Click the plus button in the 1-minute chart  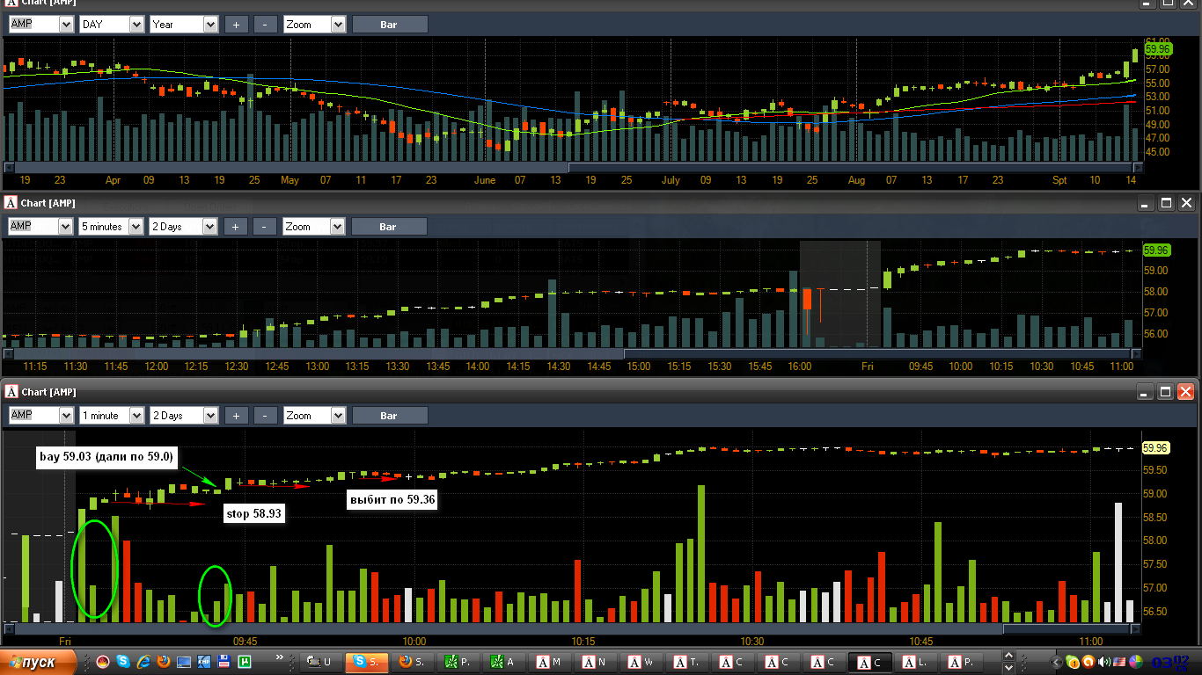click(236, 415)
